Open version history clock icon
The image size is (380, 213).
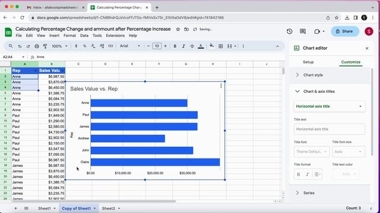289,31
